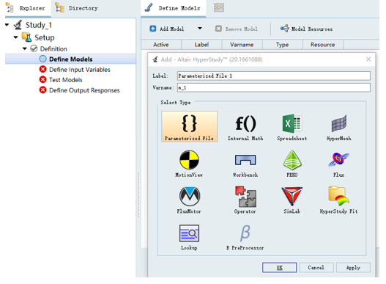Viewport: 386px width, 284px height.
Task: Collapse the Definition tree node
Action: pos(25,48)
